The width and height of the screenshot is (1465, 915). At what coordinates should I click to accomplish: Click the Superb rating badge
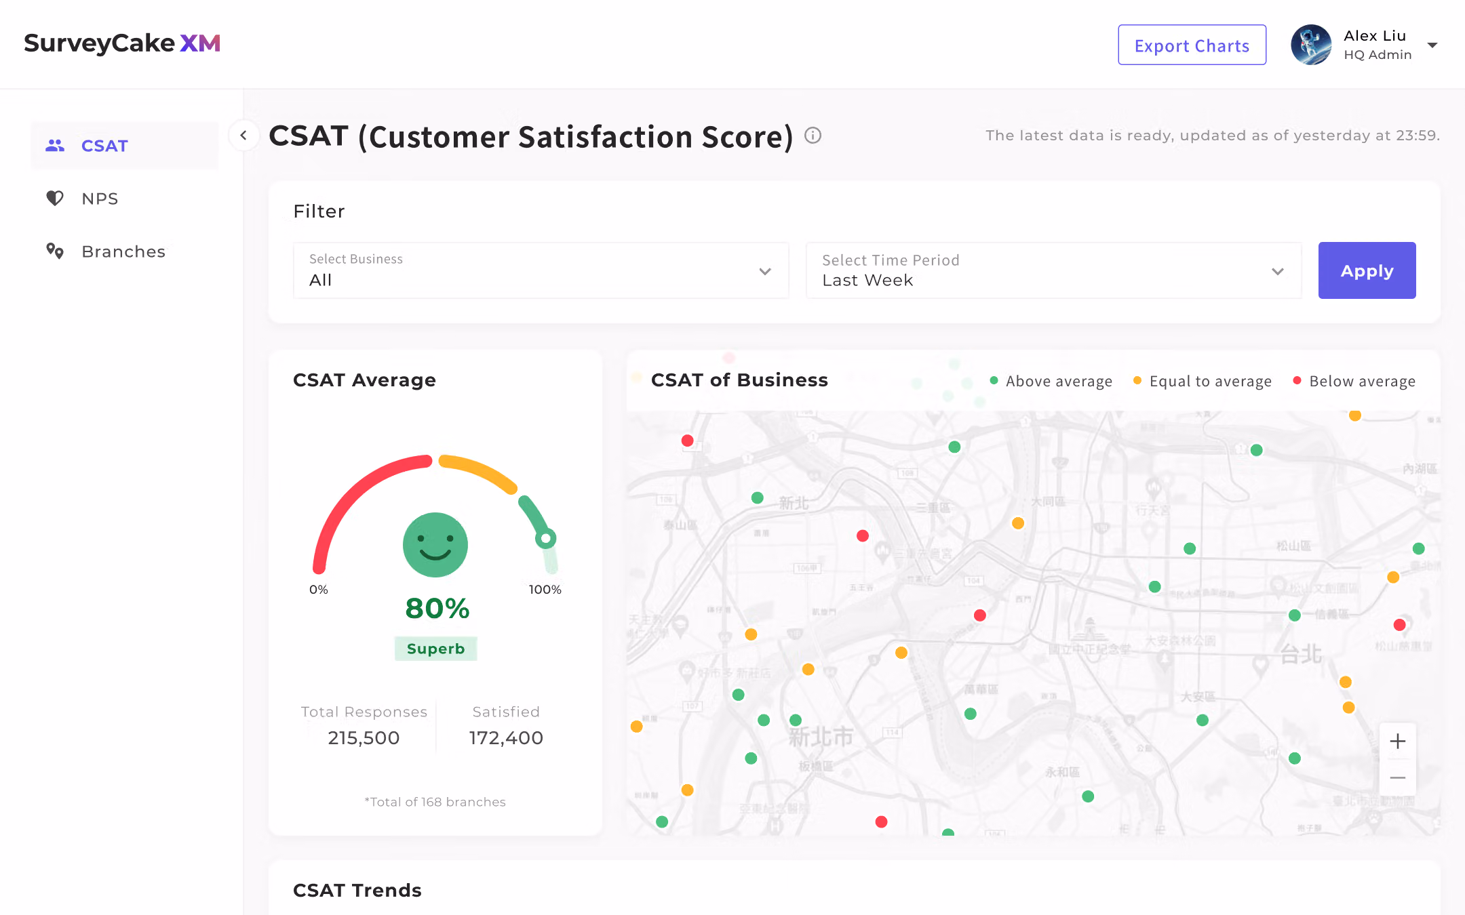pos(435,649)
